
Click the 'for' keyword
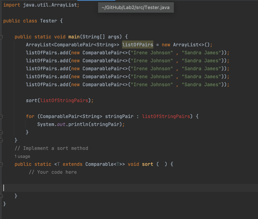pos(30,116)
